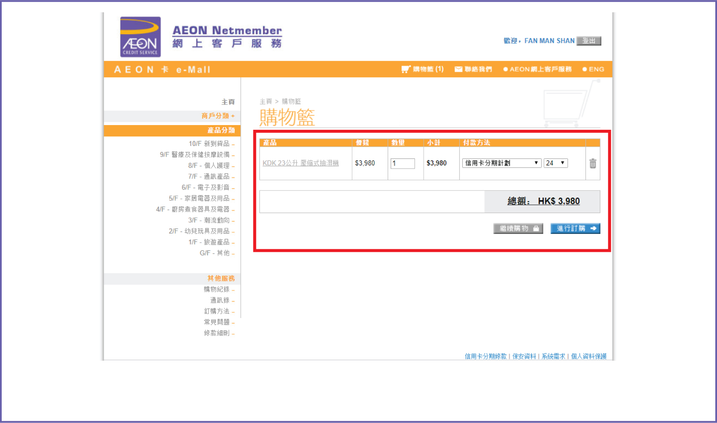Open the KDK 23公升 壓縮式抽濕機 product link
Screen dimensions: 717x423
(300, 163)
